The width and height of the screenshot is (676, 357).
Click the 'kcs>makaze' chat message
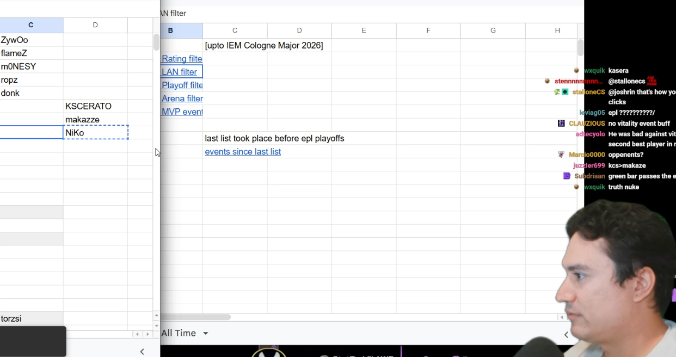tap(627, 165)
